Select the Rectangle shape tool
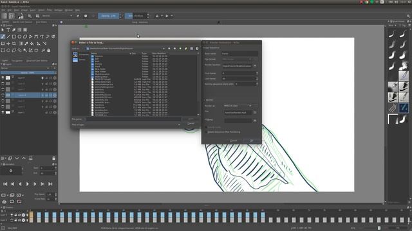Viewport: 412px width, 231px height. [x=14, y=37]
